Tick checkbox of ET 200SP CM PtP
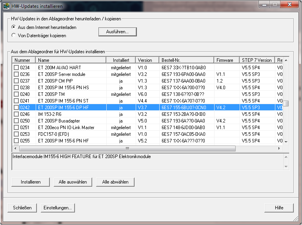302x225 pixels. 16,81
